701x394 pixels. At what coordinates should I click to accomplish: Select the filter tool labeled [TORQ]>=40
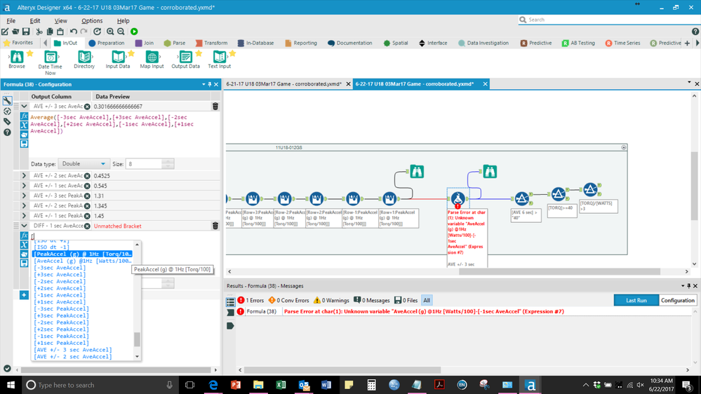coord(558,194)
